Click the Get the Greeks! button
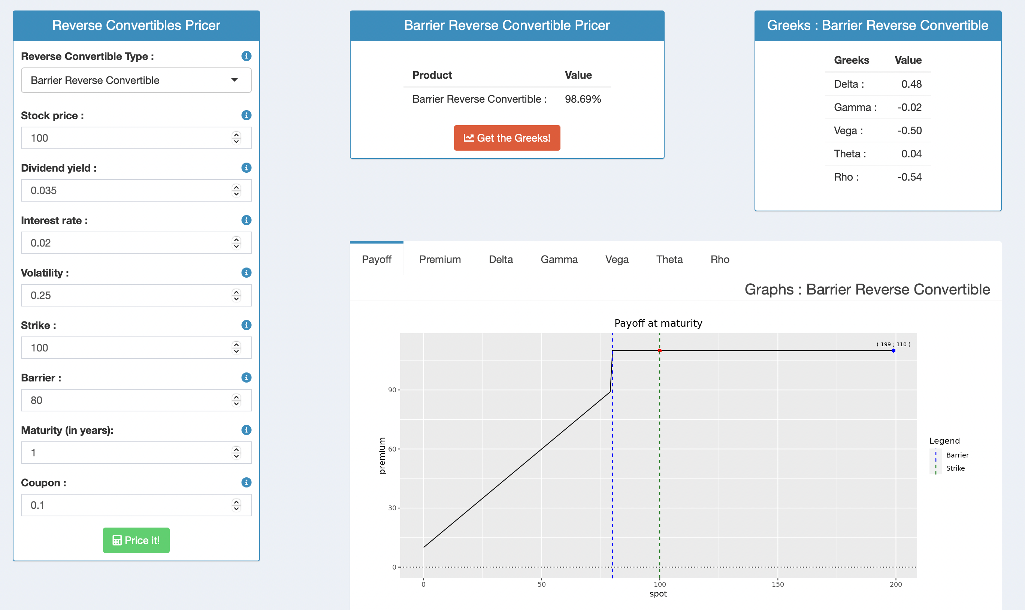 tap(507, 138)
